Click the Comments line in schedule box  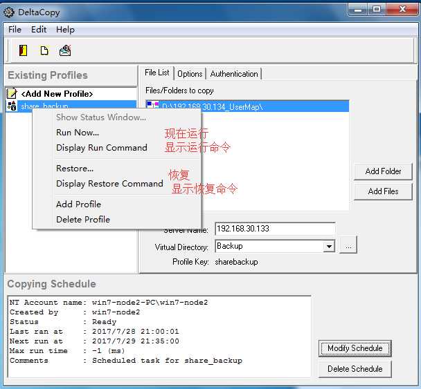pyautogui.click(x=126, y=361)
